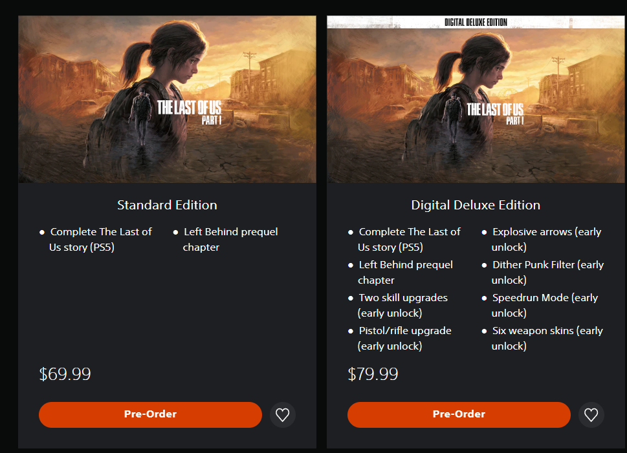The image size is (627, 453).
Task: Select Deluxe Edition's Left Behind prequel chapter item
Action: pos(401,272)
